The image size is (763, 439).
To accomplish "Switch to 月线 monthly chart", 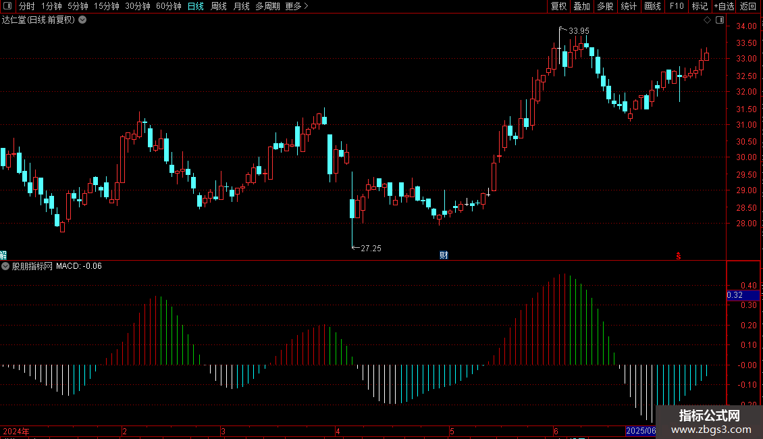I will 241,6.
